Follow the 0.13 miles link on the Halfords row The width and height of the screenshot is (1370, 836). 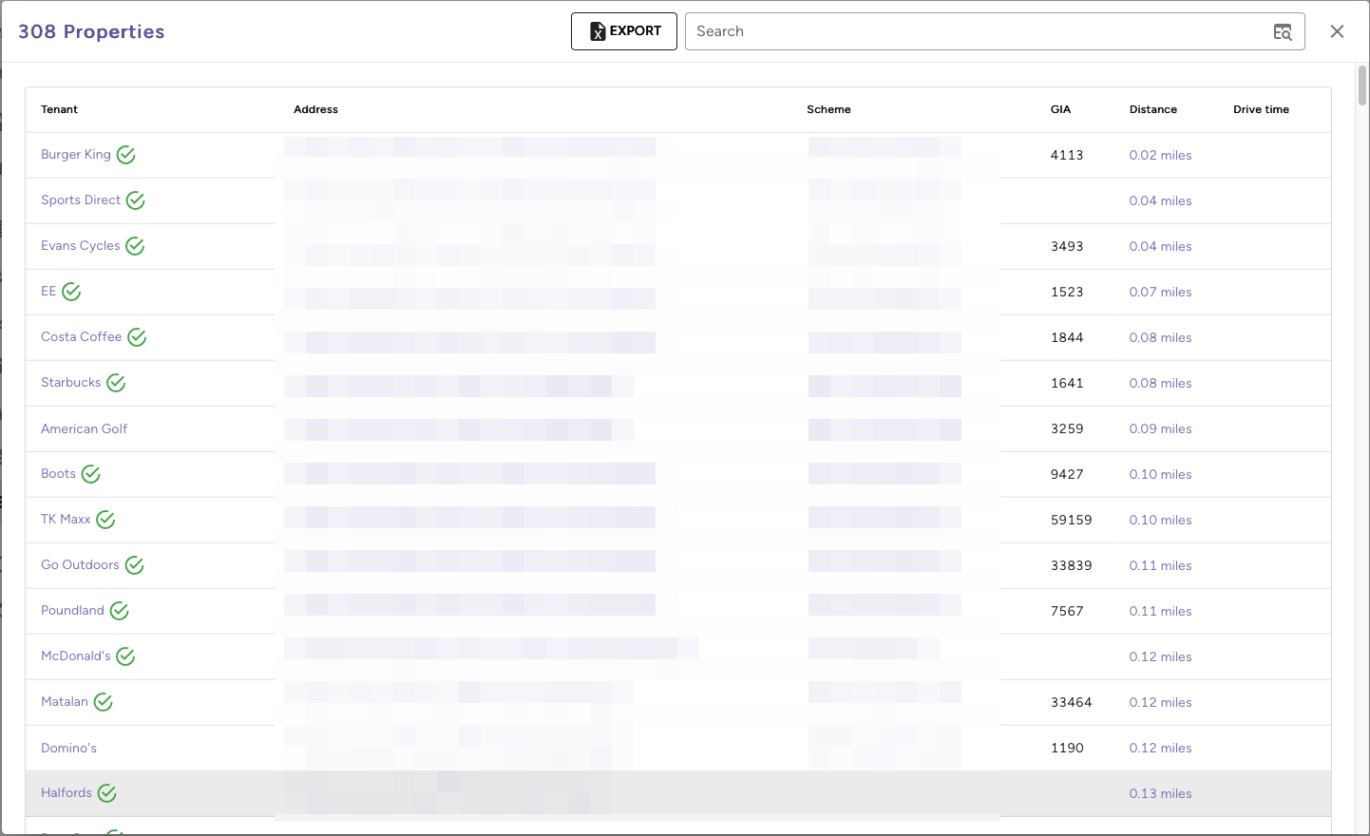pyautogui.click(x=1160, y=793)
